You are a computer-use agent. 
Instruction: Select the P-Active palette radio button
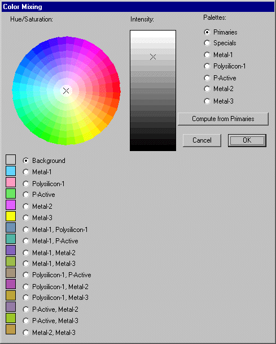pyautogui.click(x=207, y=78)
